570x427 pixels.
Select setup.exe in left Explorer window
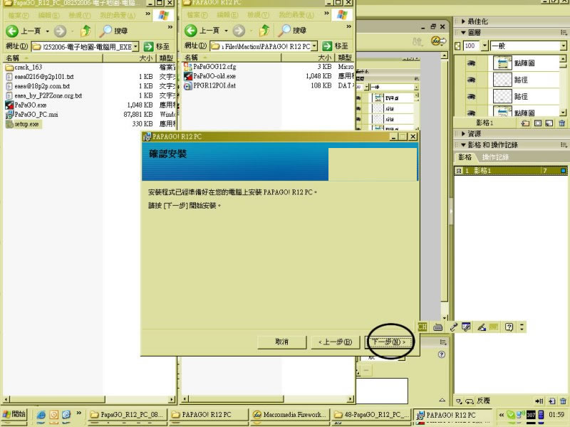[x=24, y=124]
